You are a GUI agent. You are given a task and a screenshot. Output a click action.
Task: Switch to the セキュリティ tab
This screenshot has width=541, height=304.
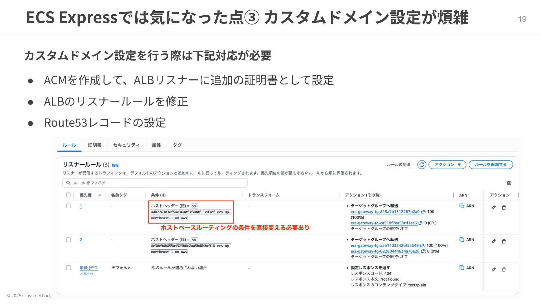126,145
